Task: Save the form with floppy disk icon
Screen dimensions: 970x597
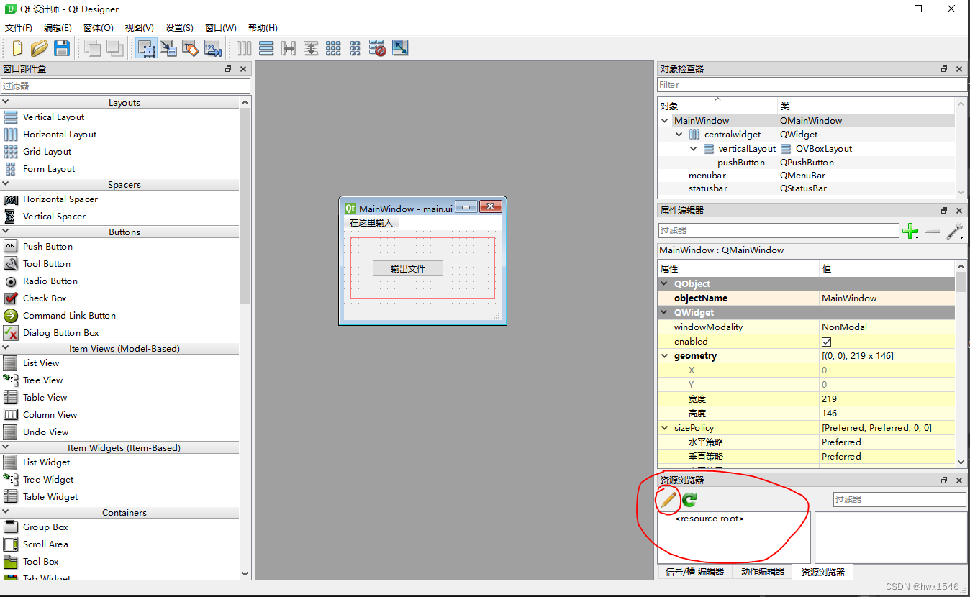Action: click(x=62, y=48)
